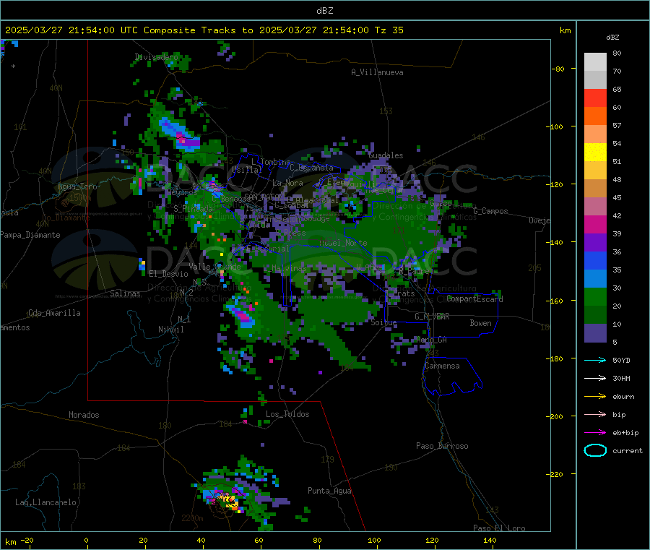Click the intense yellow storm cell near Punta_Agua
Image resolution: width=650 pixels, height=550 pixels.
(228, 499)
